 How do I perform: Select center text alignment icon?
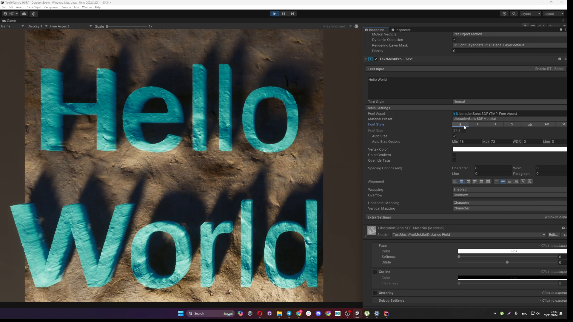tap(461, 181)
